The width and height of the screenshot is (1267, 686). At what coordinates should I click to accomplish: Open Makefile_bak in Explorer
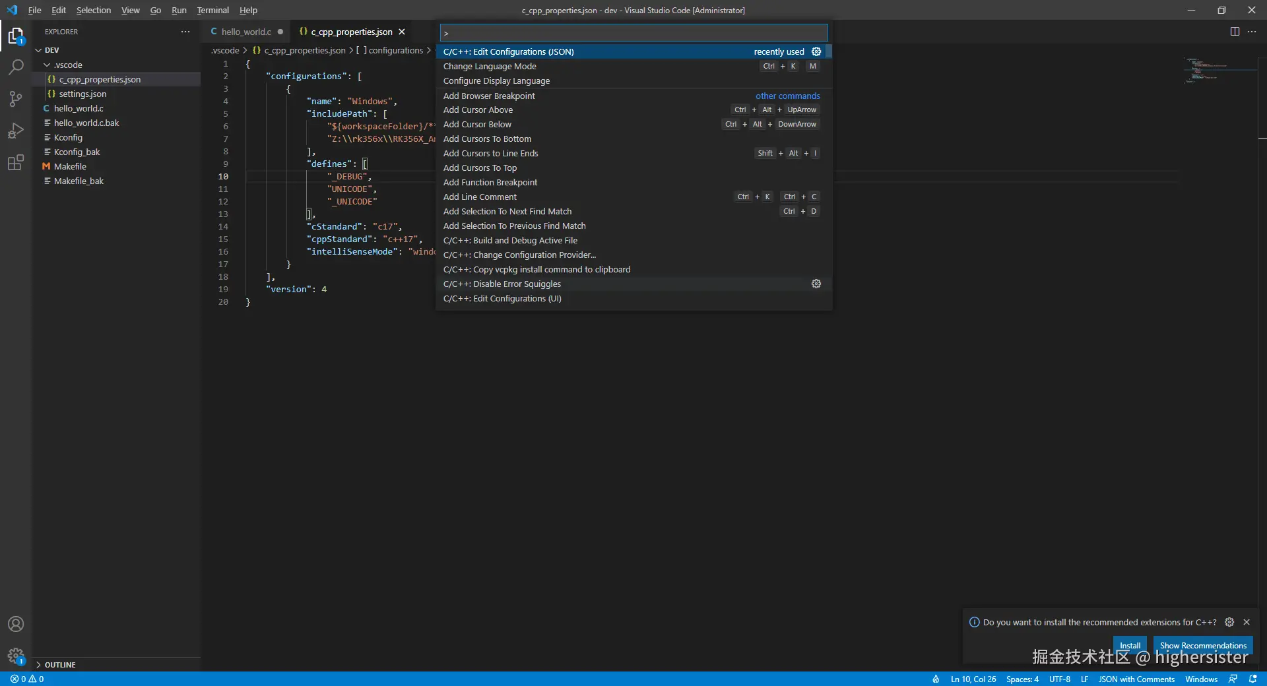pyautogui.click(x=116, y=181)
